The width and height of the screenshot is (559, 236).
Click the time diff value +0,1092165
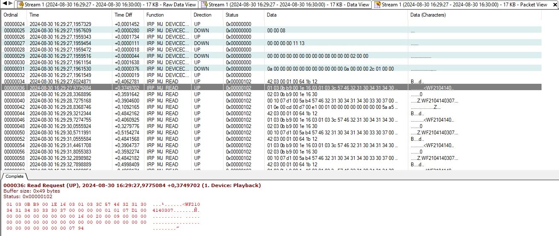[x=127, y=107]
